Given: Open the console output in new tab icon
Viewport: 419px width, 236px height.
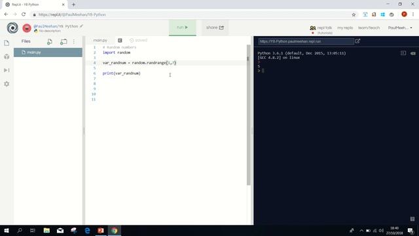Looking at the screenshot, I should pyautogui.click(x=358, y=41).
